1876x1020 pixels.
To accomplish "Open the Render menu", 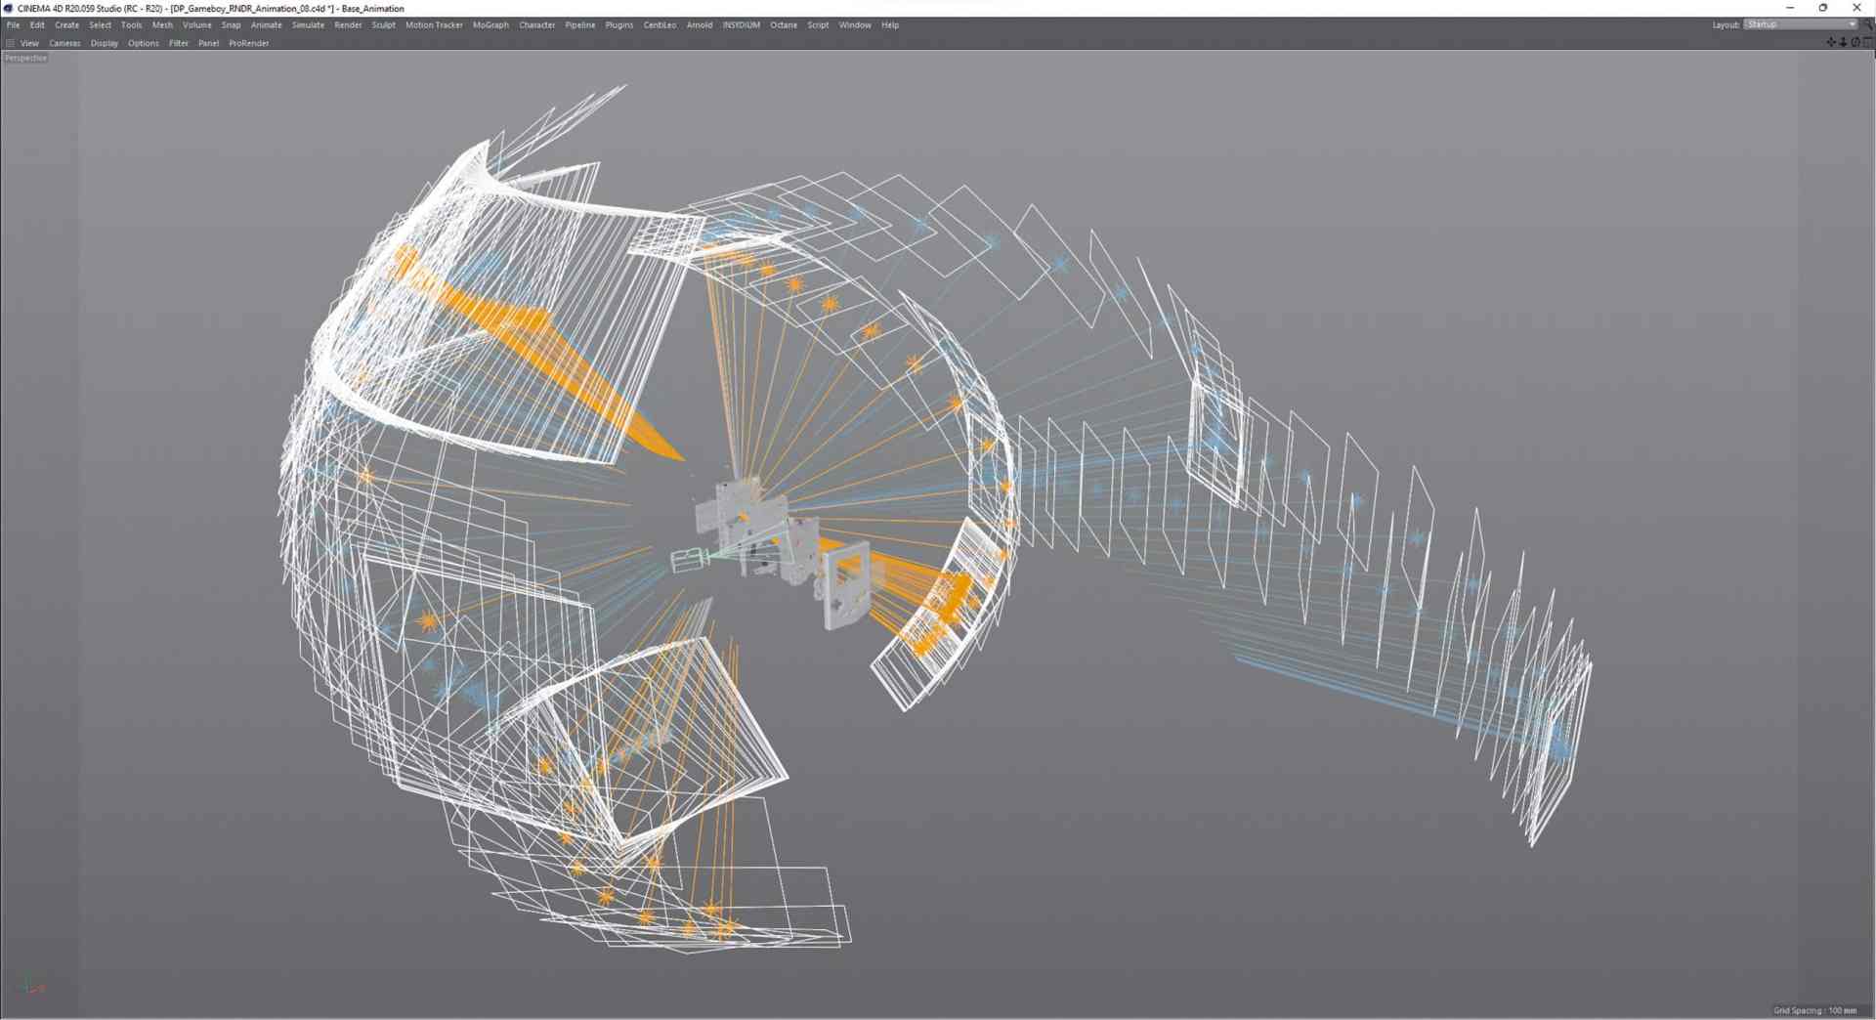I will point(348,24).
